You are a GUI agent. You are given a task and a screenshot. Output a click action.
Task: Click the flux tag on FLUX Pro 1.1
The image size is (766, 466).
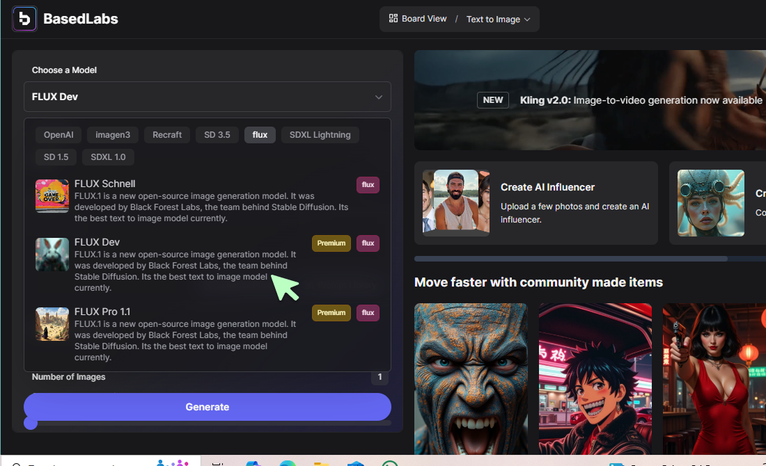tap(368, 313)
